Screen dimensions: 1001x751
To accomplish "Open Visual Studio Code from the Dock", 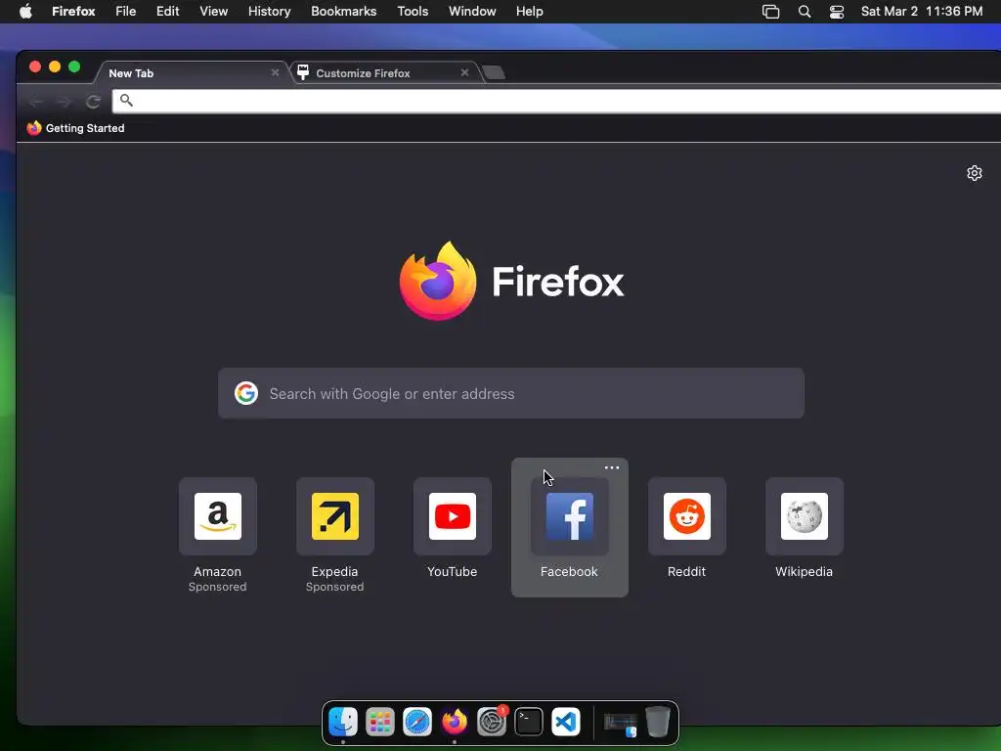I will tap(566, 723).
